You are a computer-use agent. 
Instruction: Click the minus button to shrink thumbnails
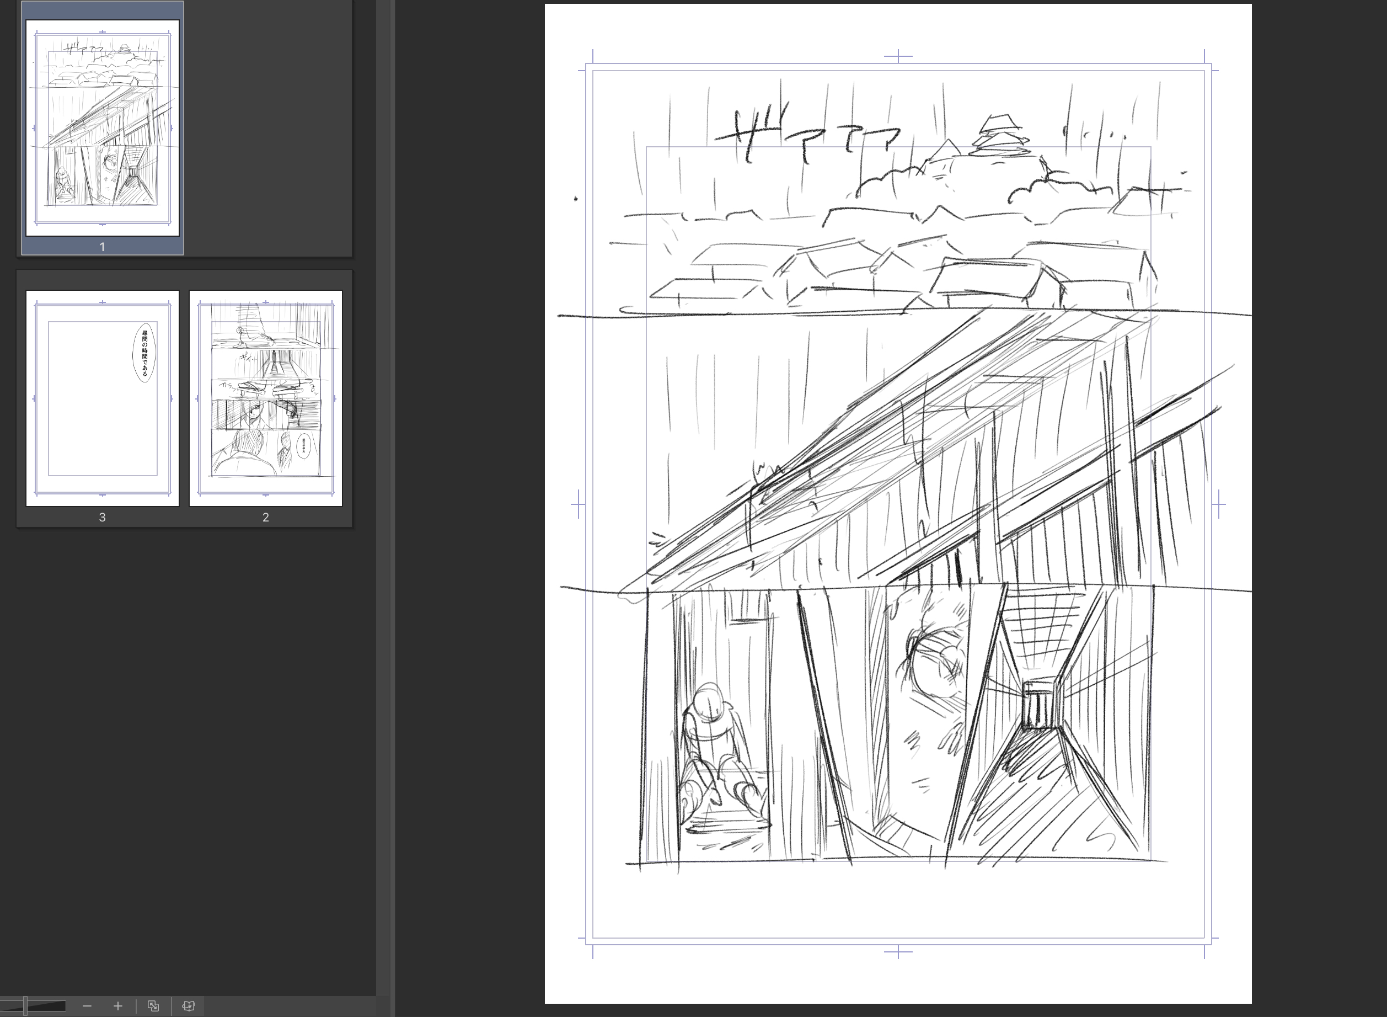coord(87,1006)
